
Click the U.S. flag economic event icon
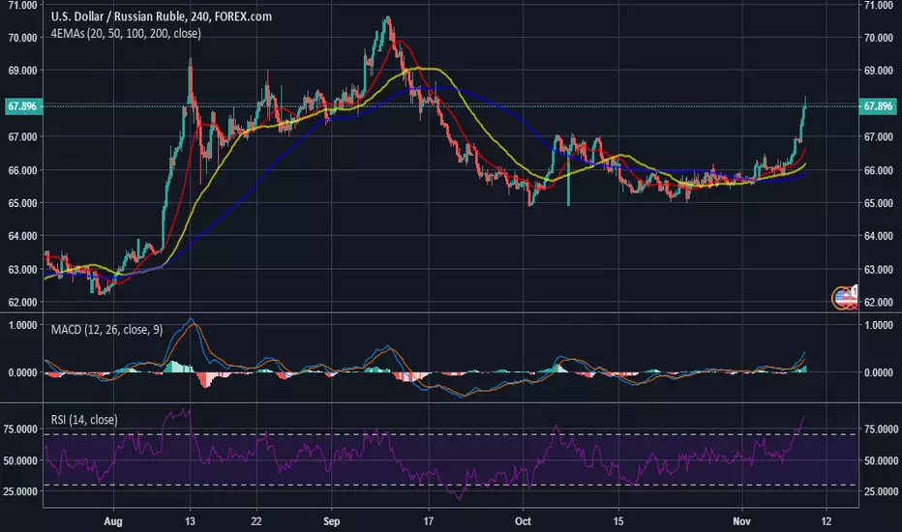tap(844, 298)
